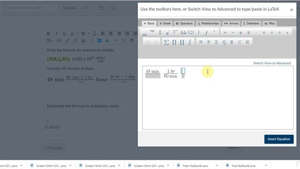Screen dimensions: 300x169
Task: Click Switch View to Advanced link
Action: coord(272,63)
